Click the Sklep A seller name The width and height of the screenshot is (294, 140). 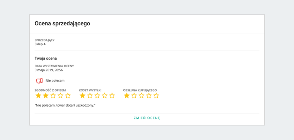coord(40,44)
